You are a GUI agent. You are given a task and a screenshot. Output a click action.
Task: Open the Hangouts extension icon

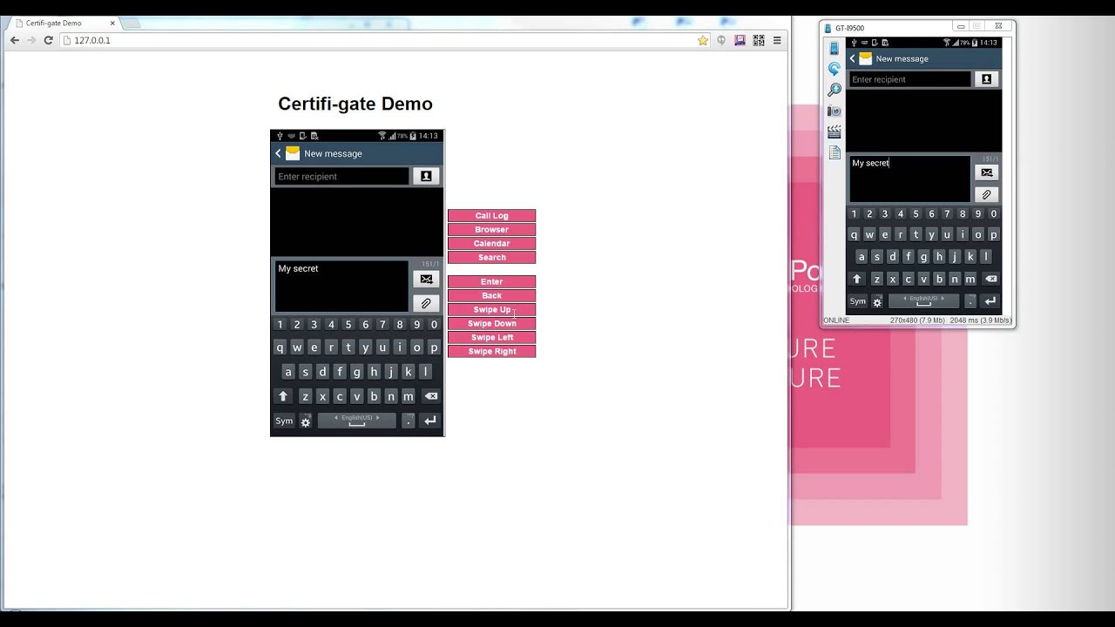click(x=721, y=40)
